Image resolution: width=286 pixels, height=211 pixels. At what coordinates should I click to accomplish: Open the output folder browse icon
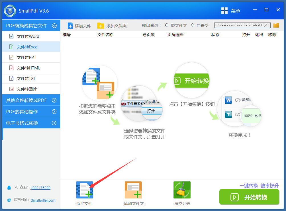tap(276, 25)
